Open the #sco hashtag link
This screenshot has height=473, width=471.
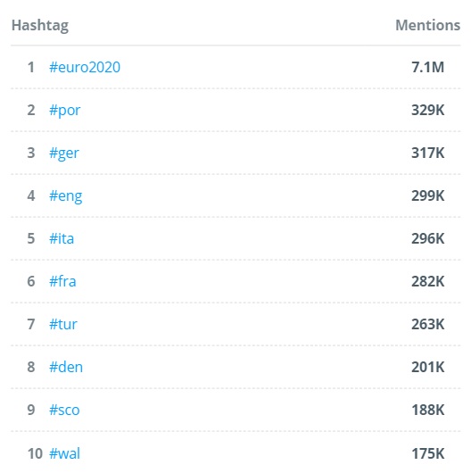(x=64, y=410)
